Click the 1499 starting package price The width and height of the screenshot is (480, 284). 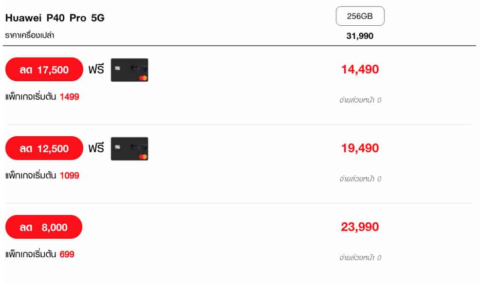[69, 97]
